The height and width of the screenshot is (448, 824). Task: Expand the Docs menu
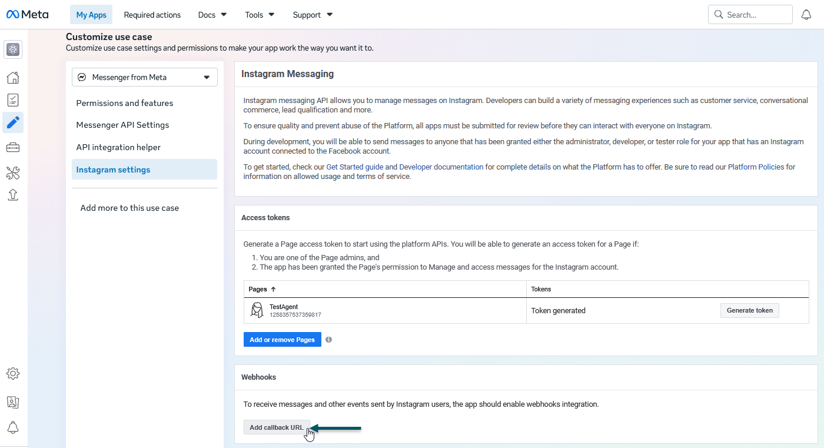(212, 15)
